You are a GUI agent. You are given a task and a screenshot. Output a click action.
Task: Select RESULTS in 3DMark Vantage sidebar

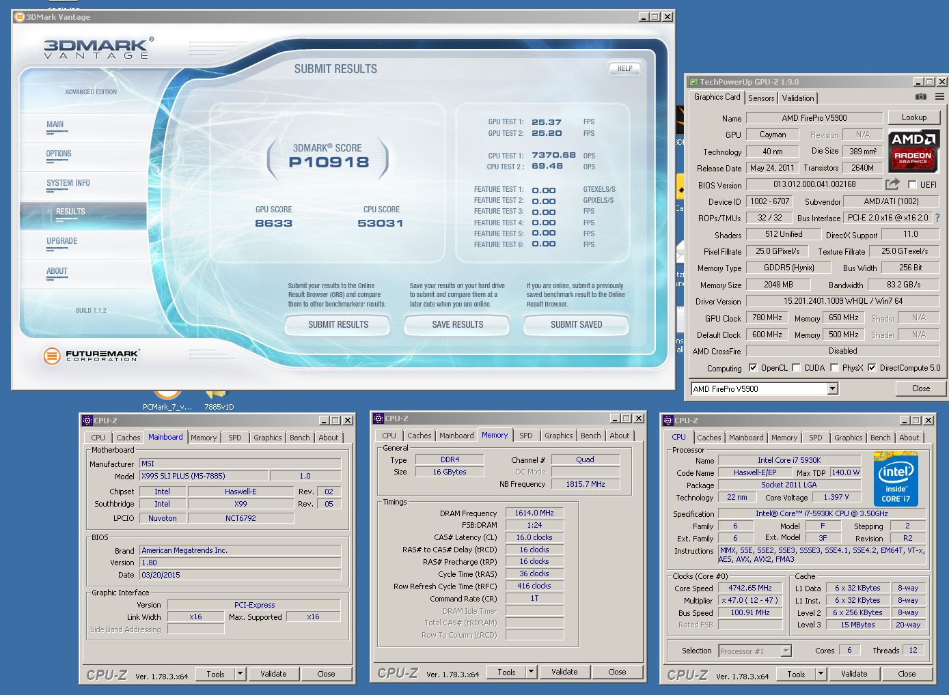(83, 214)
